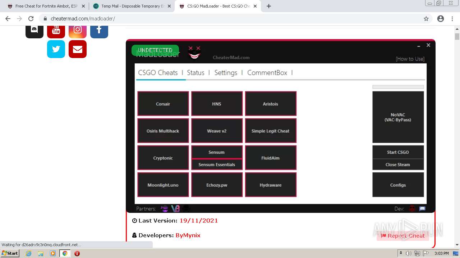Click the network icon in the system tray

click(417, 253)
